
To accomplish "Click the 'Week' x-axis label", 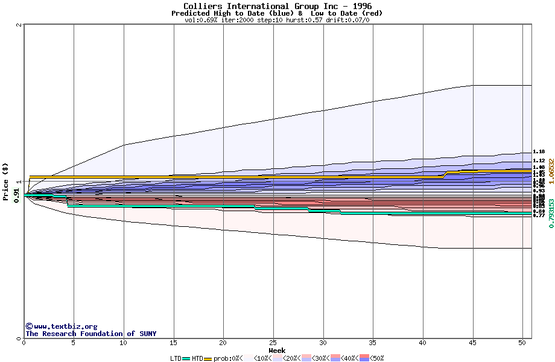I will click(277, 351).
